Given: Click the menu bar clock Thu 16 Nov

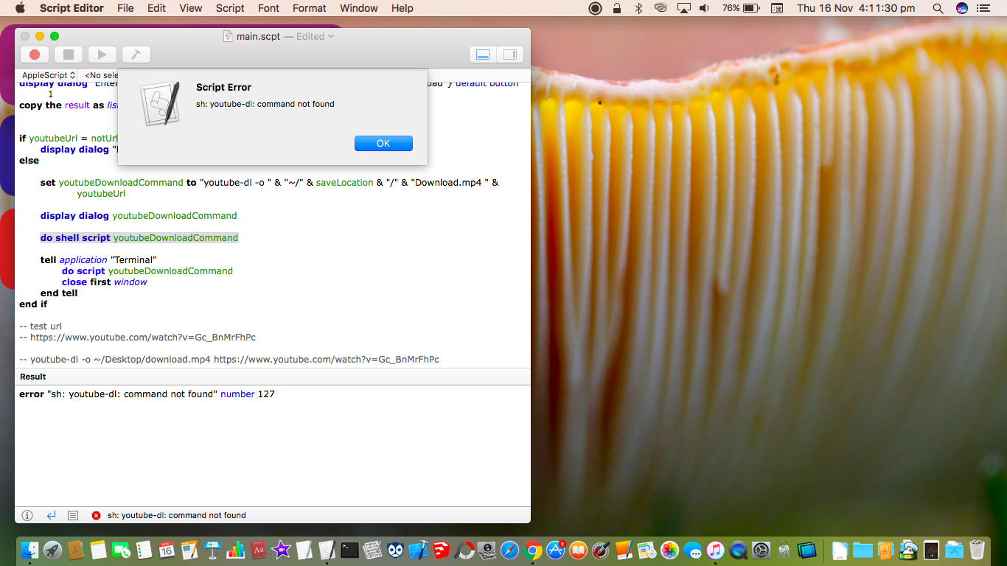Looking at the screenshot, I should (856, 8).
